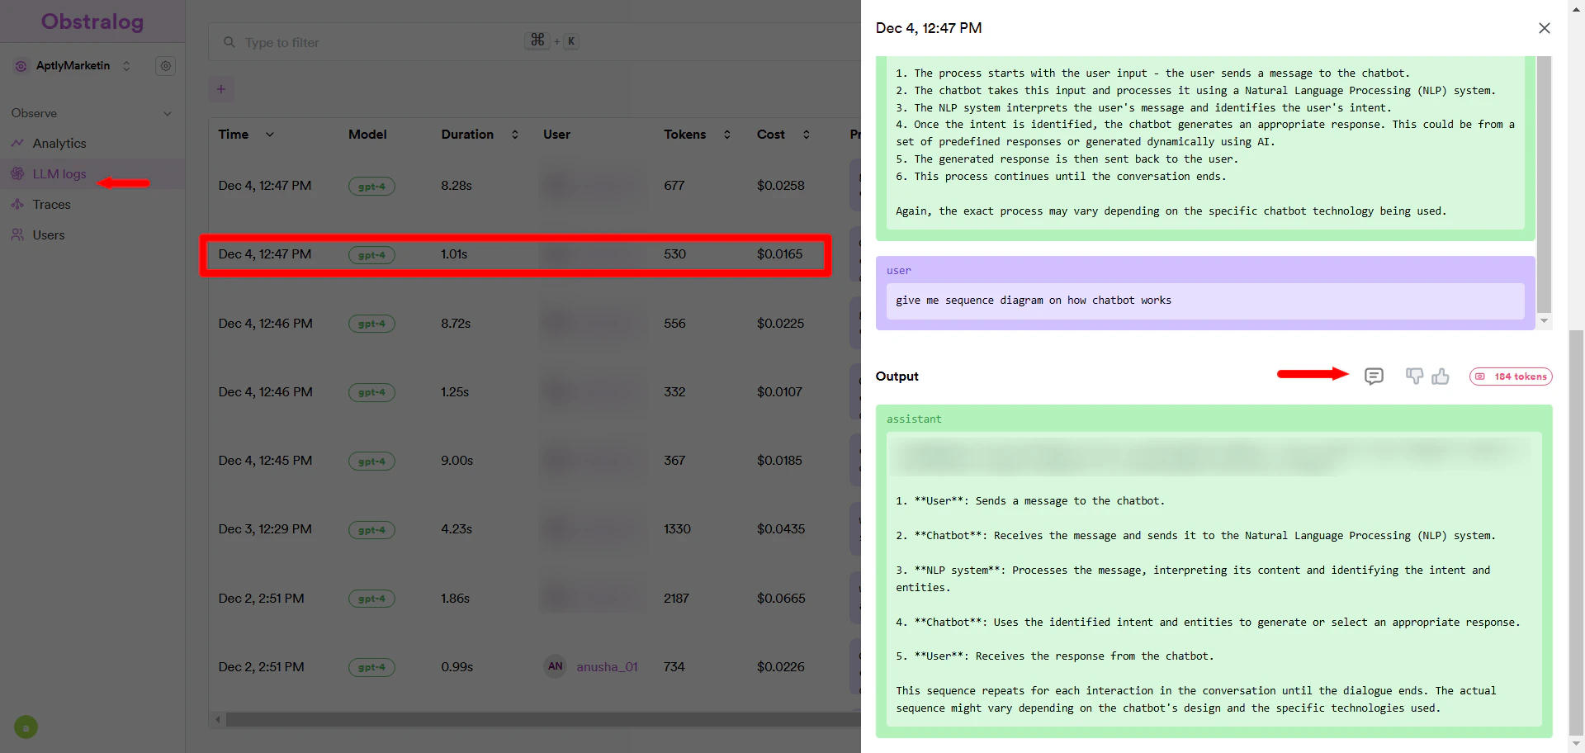1585x753 pixels.
Task: Click the table scroll left arrow
Action: pos(218,720)
